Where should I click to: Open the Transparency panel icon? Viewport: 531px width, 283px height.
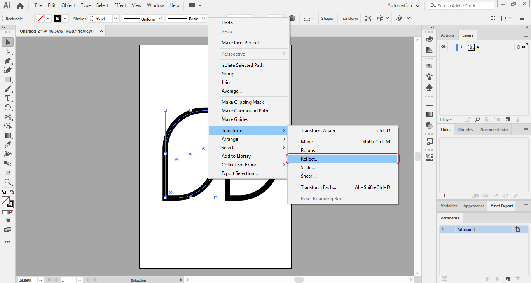429,125
